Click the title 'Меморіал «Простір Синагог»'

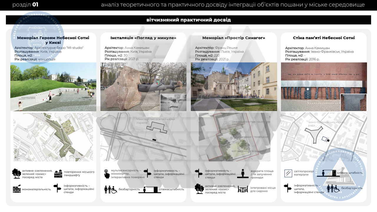(234, 38)
